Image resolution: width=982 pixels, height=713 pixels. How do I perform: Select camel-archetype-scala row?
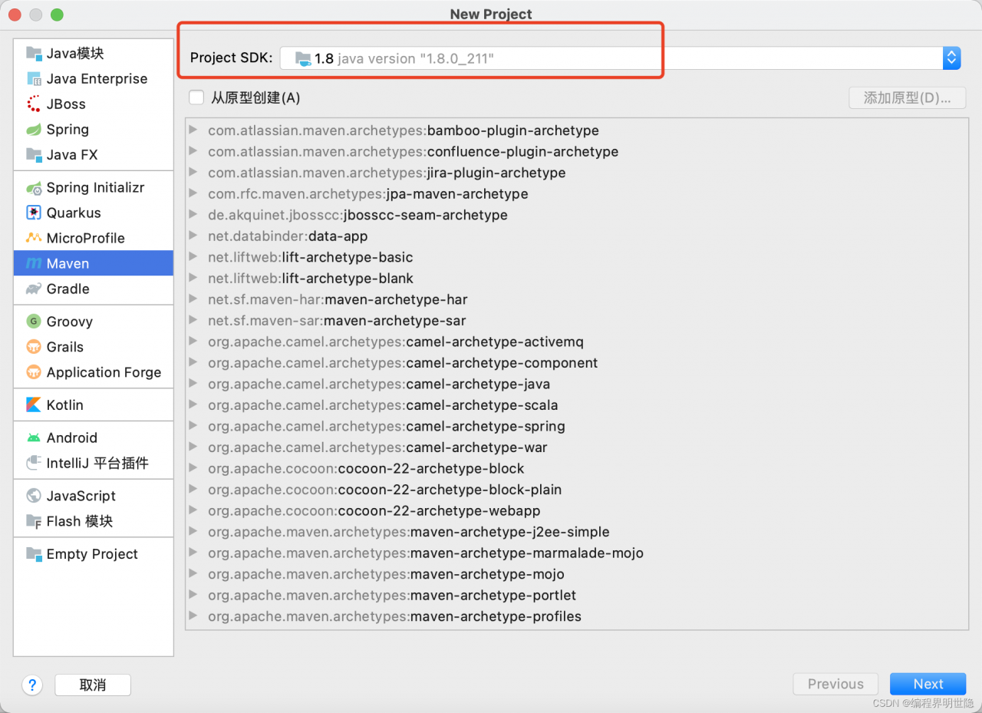pyautogui.click(x=577, y=405)
